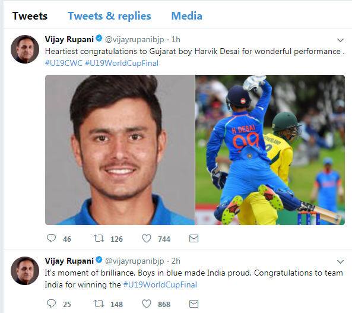Select the Tweets tab

tap(30, 16)
